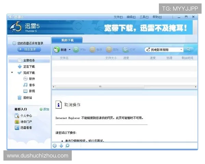Open 迅雷看看 link
Screen dimensions: 205x164
[26, 128]
